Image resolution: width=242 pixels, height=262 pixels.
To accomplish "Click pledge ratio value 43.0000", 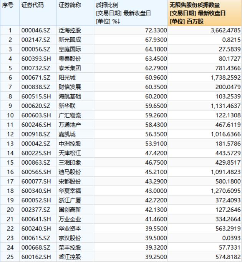I will click(156, 191).
